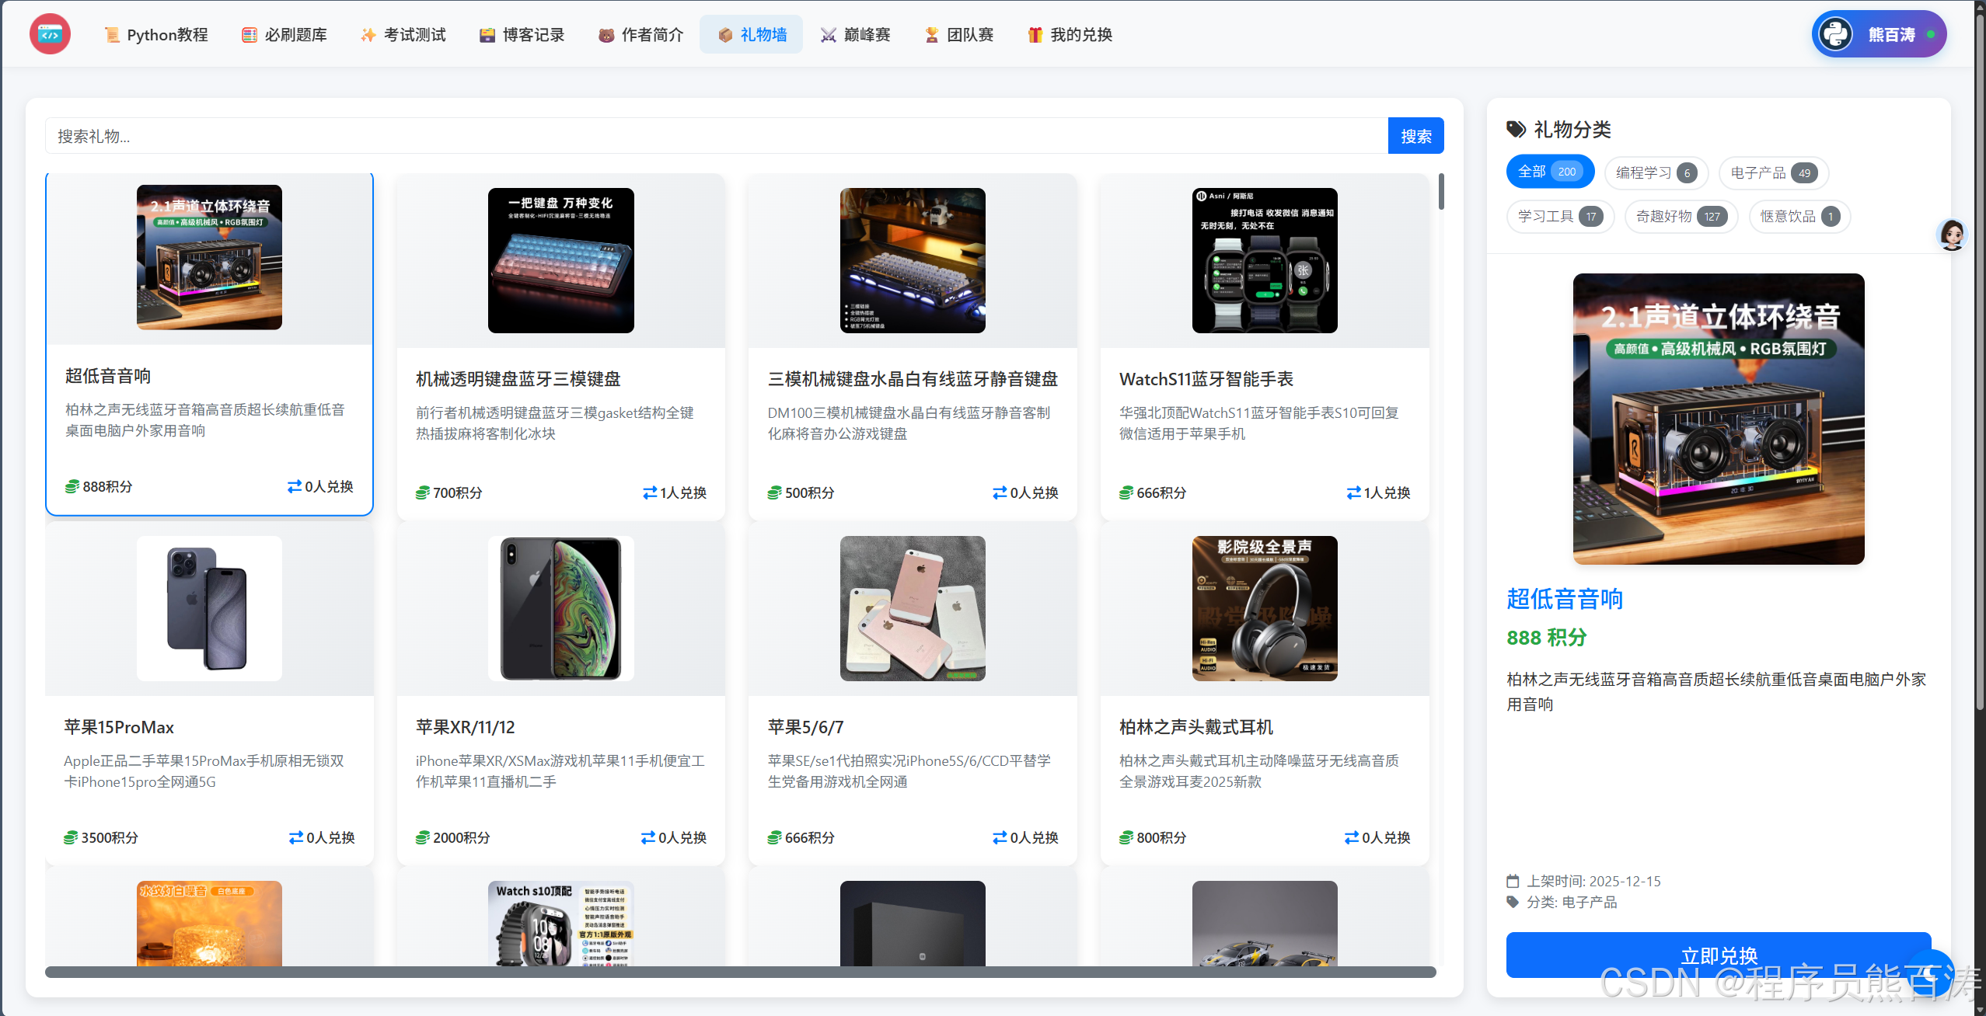Open the 苹果15ProMax thumbnail
The image size is (1986, 1016).
click(x=209, y=608)
